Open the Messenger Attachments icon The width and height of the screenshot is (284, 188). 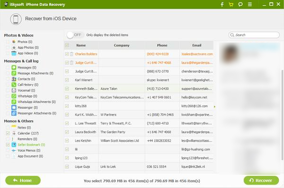[14, 113]
